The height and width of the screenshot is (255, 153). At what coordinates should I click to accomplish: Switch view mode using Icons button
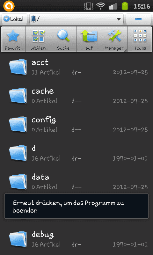(140, 40)
